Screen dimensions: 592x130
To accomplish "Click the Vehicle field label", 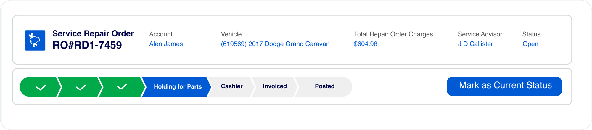I will 231,34.
